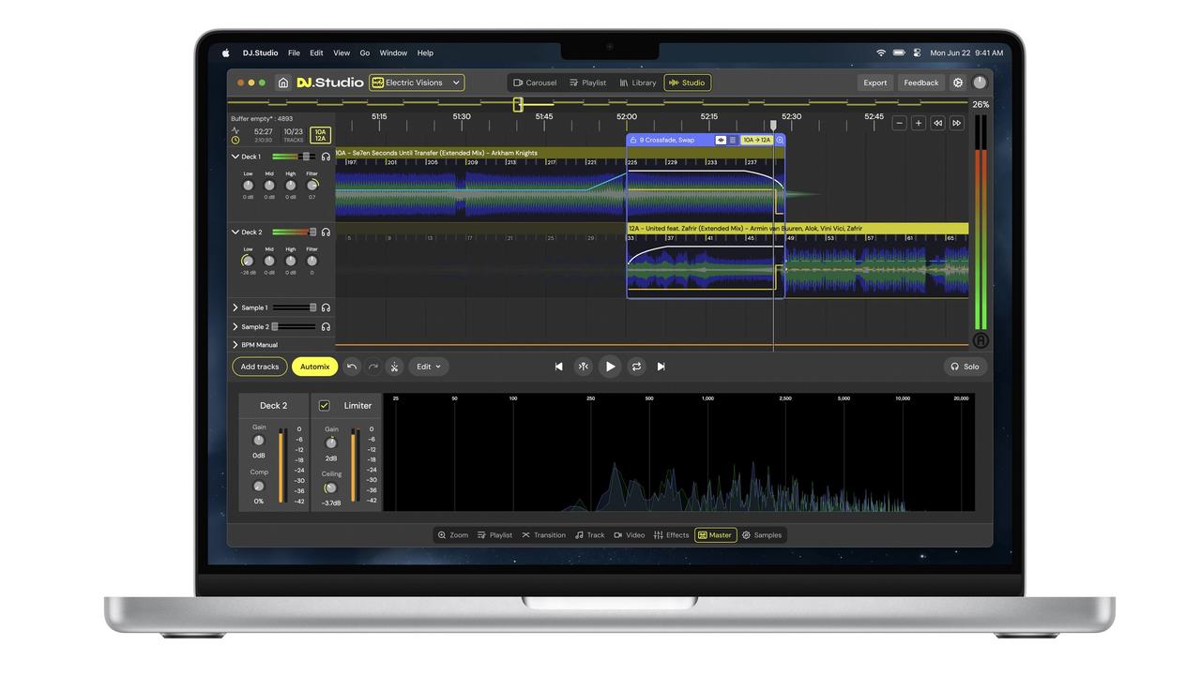
Task: Expand the Sample 1 row
Action: (x=236, y=307)
